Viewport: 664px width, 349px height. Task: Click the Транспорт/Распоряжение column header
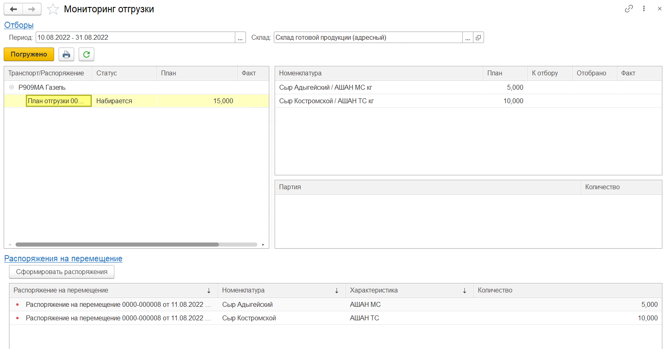point(46,73)
